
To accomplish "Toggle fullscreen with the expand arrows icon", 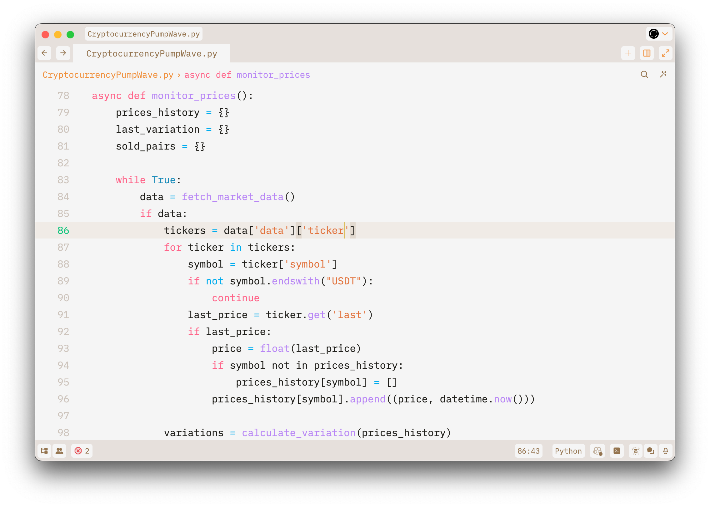I will (x=666, y=53).
